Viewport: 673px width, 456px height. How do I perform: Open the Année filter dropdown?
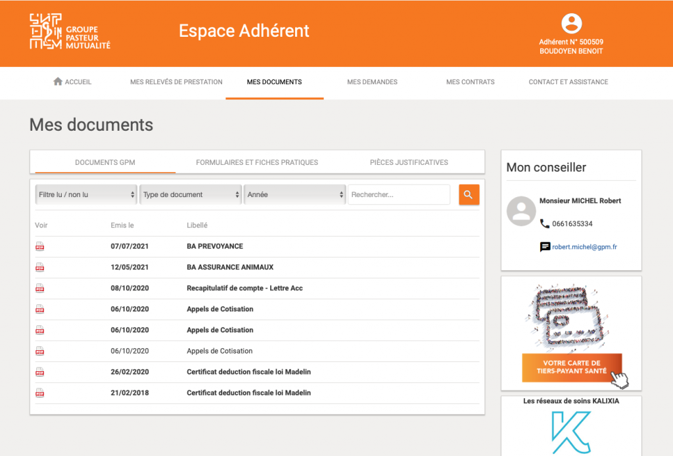pos(294,194)
